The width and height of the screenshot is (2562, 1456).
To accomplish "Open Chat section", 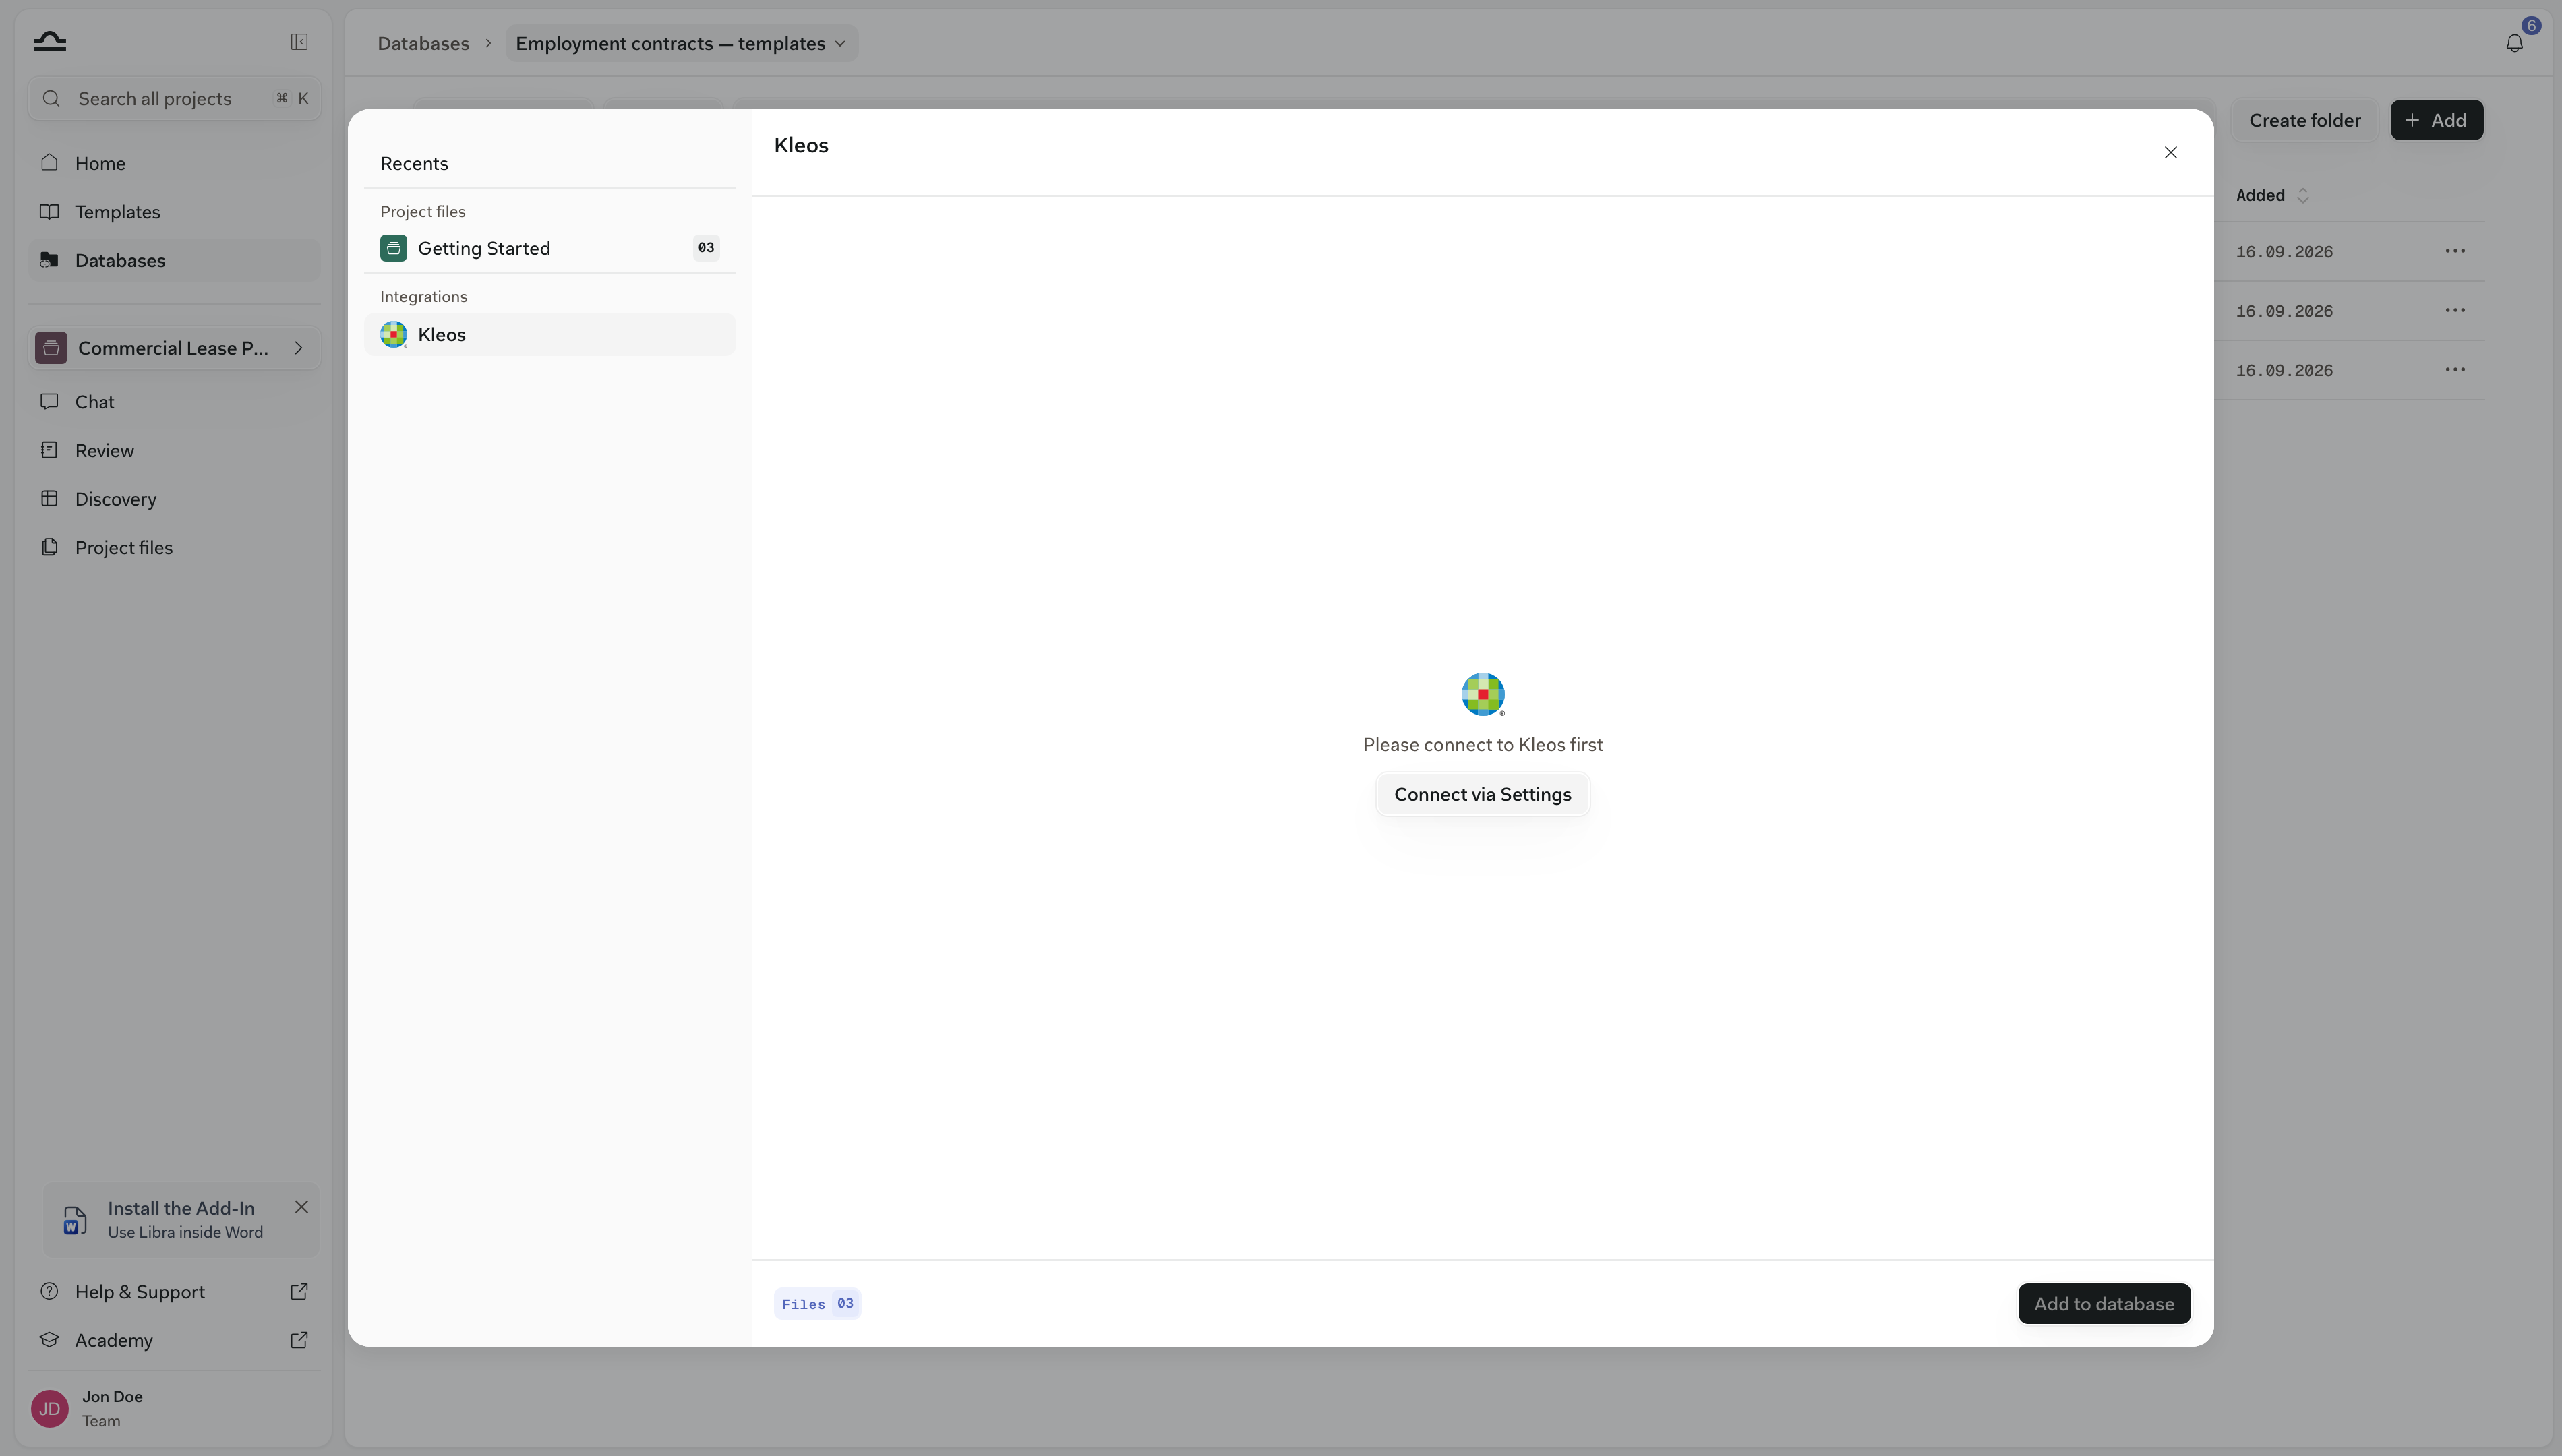I will click(x=174, y=402).
